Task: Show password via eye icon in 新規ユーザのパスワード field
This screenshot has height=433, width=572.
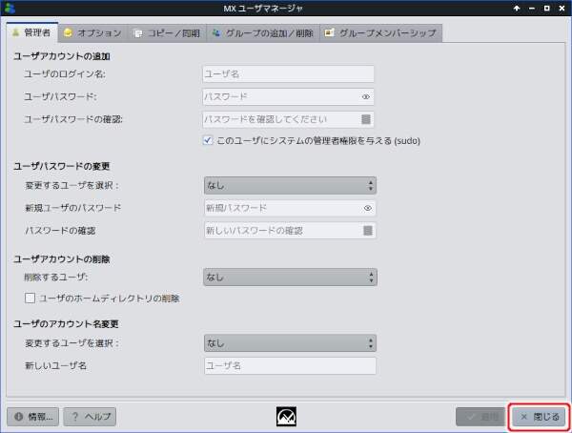Action: 367,207
